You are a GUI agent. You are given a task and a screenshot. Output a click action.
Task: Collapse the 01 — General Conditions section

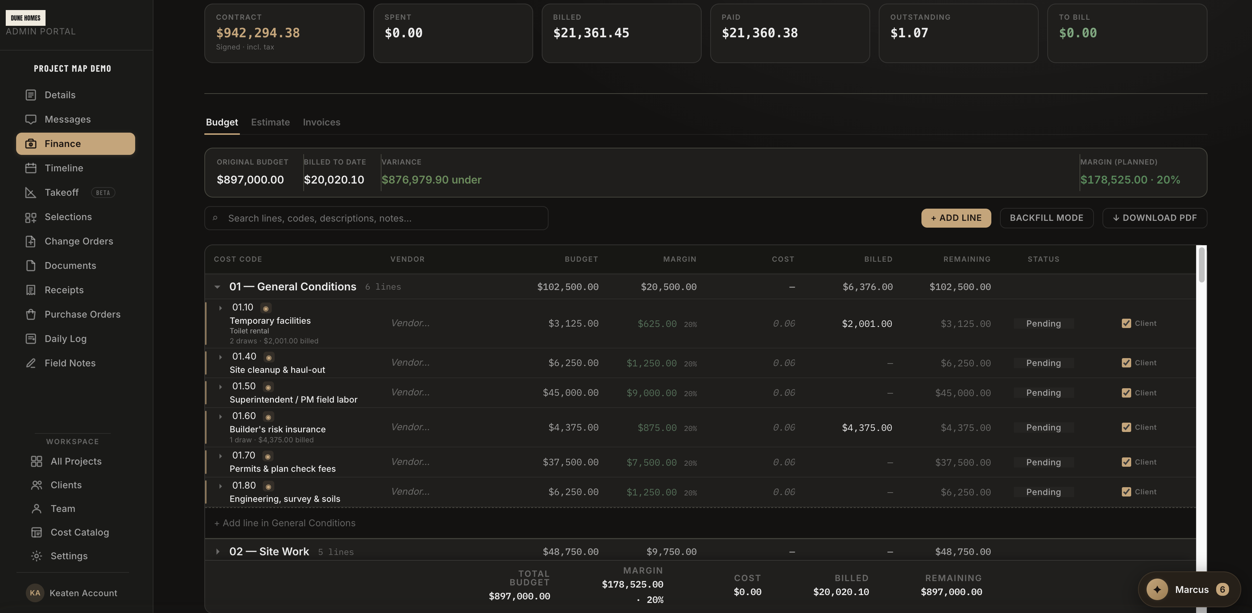(217, 287)
